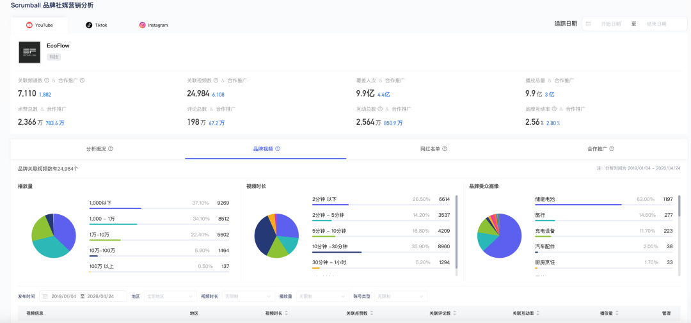Screen dimensions: 691x323
Task: Click the YouTube logo icon in tab
Action: (29, 25)
